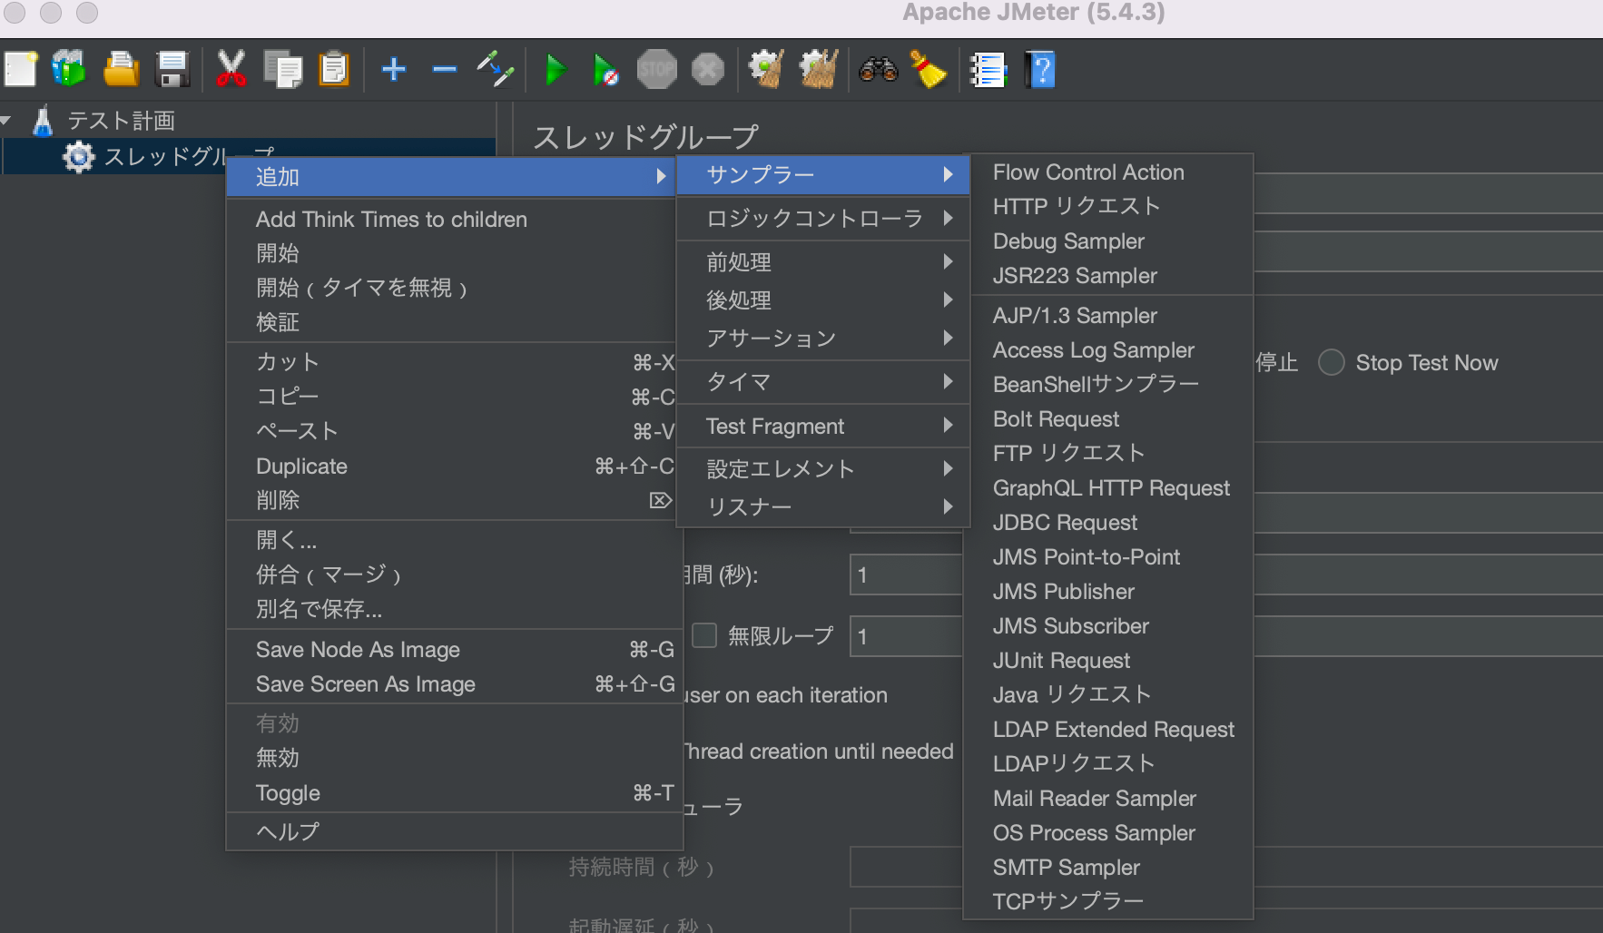
Task: Click the Cut scissors icon
Action: (231, 69)
